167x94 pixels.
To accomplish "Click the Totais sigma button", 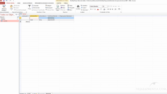I will click(x=70, y=5).
